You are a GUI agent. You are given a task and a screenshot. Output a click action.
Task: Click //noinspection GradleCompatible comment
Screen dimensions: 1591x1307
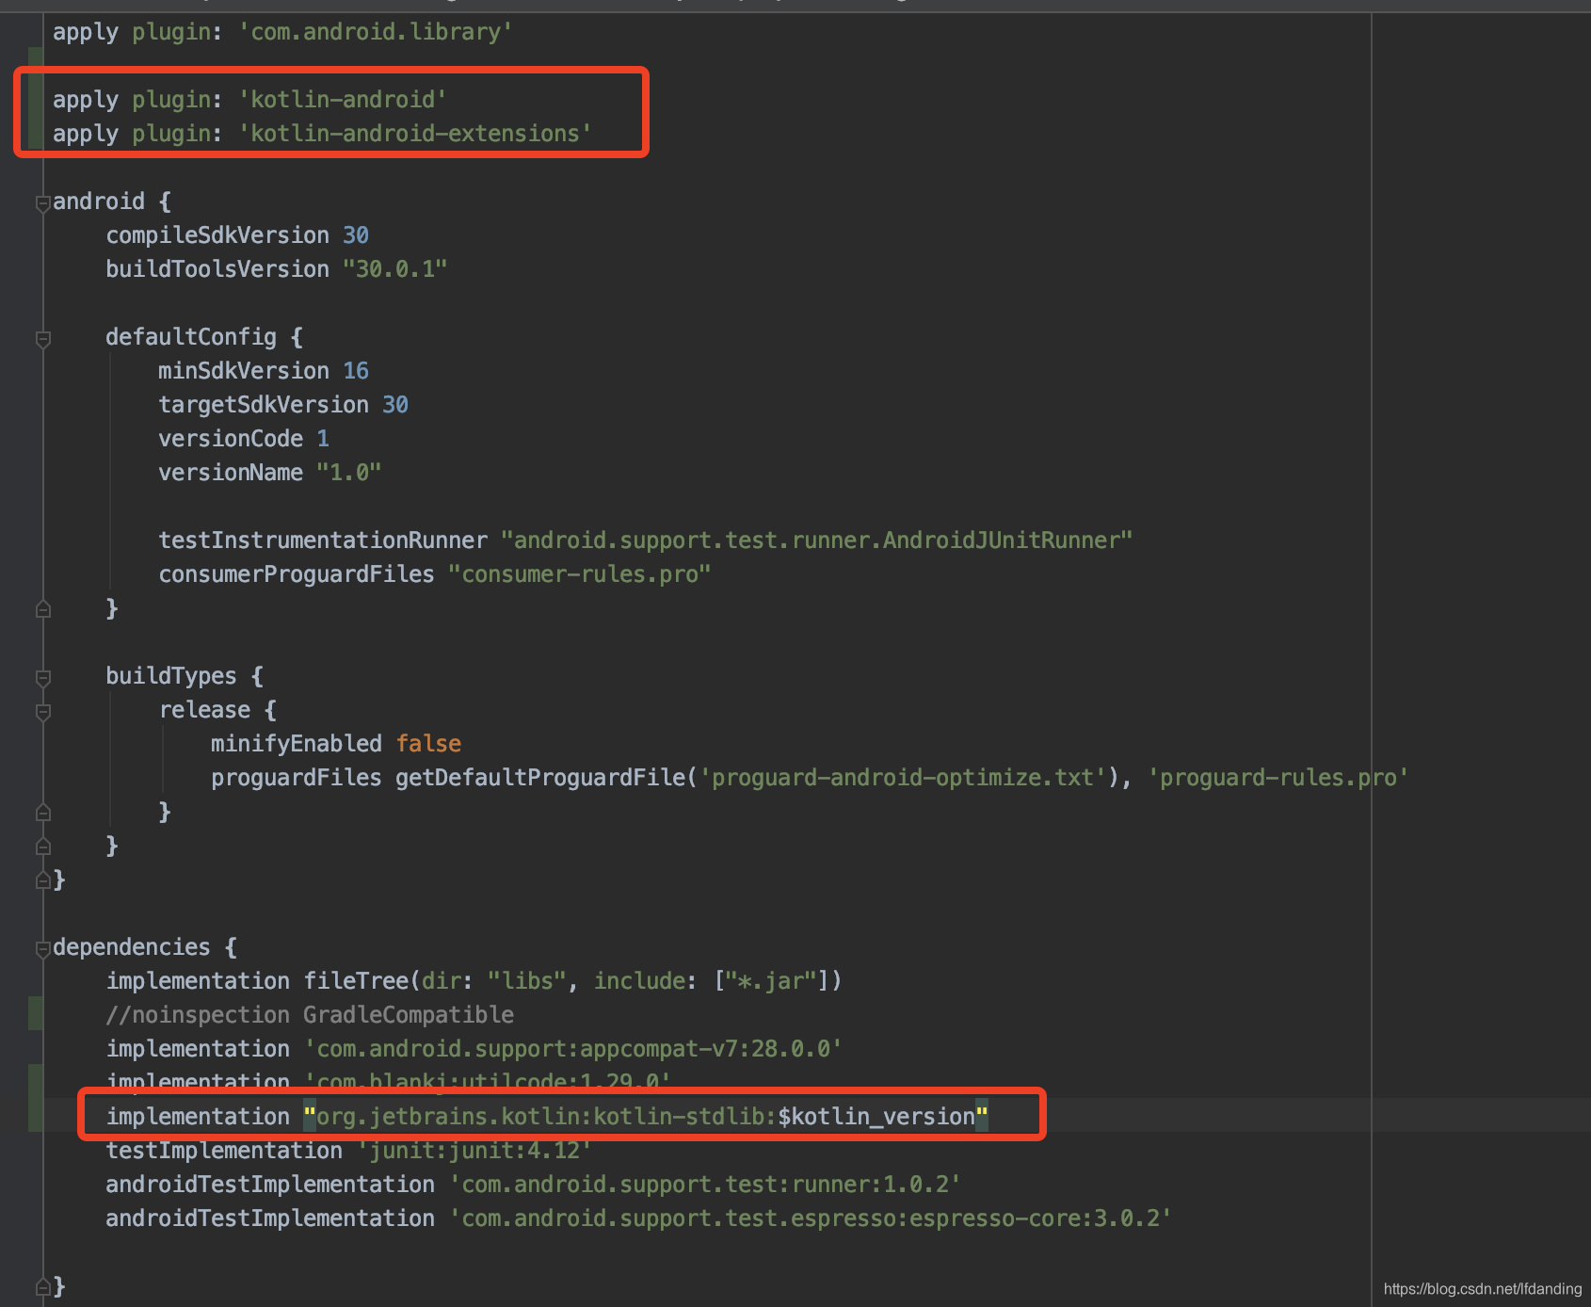(x=310, y=1015)
